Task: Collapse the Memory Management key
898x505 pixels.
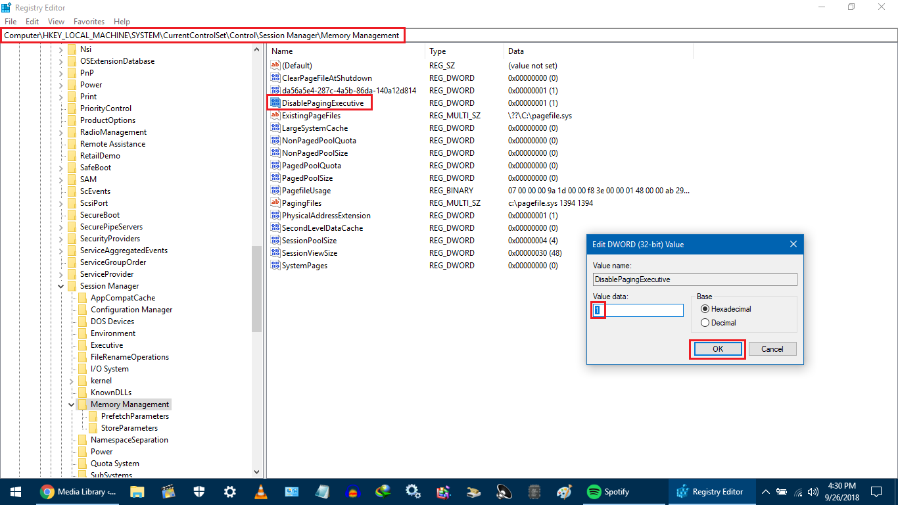Action: click(72, 404)
